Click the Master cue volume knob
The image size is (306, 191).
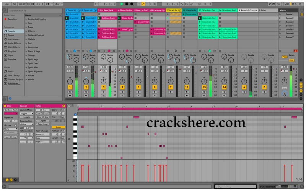coord(284,94)
